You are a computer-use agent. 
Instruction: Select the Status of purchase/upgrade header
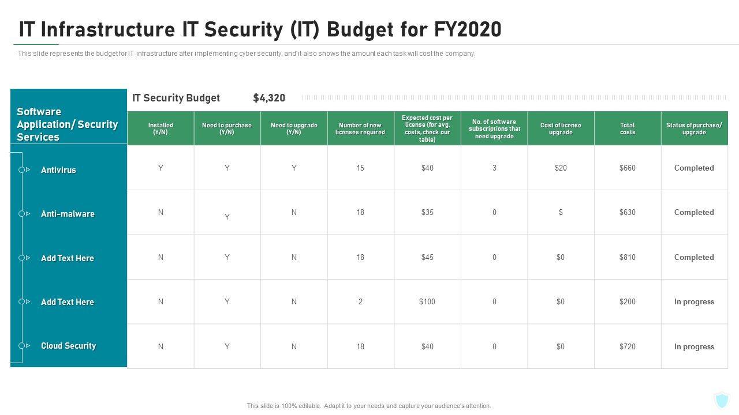pyautogui.click(x=694, y=129)
